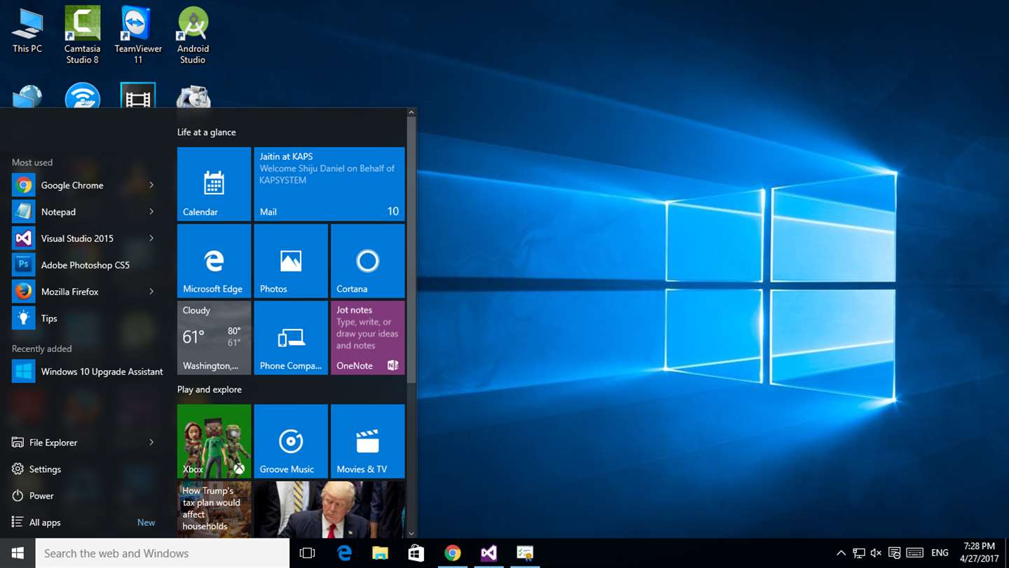Open the Microsoft Edge tile
The height and width of the screenshot is (568, 1009).
point(214,261)
